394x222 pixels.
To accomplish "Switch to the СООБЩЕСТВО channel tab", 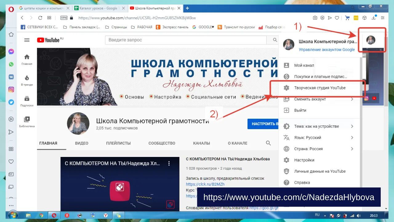I will (162, 143).
